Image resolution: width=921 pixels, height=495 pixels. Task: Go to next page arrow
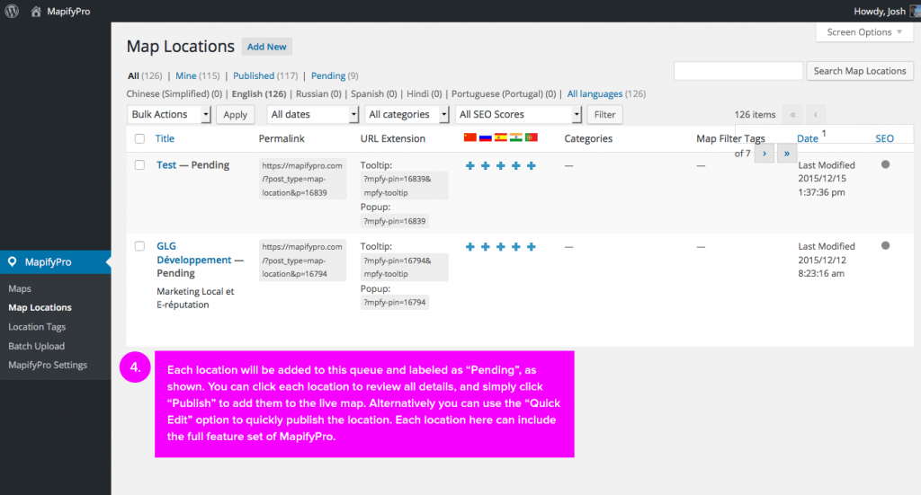[763, 154]
